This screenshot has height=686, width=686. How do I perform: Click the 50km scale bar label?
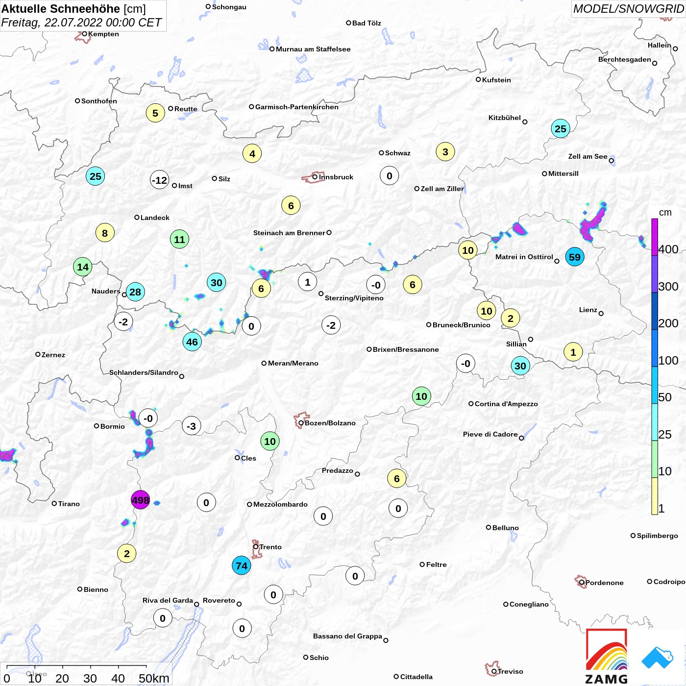click(x=154, y=678)
